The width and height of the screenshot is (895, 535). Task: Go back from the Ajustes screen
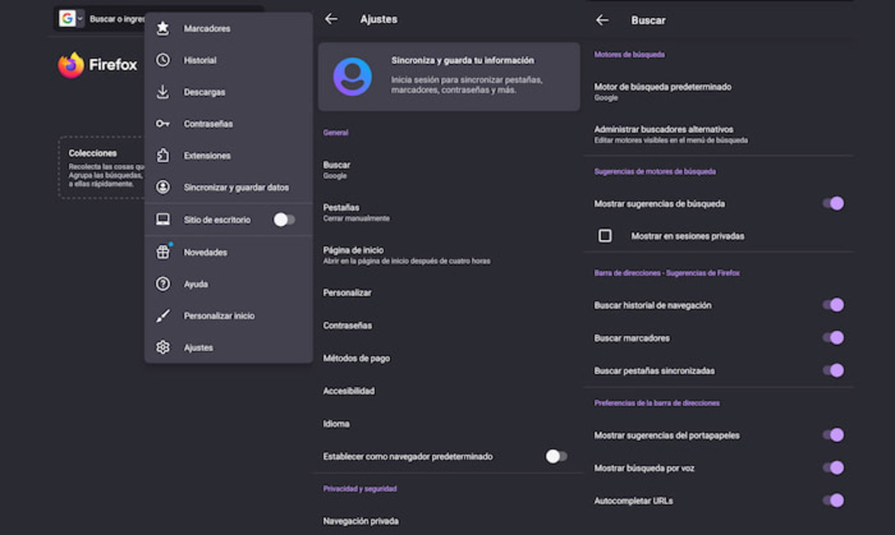coord(331,19)
